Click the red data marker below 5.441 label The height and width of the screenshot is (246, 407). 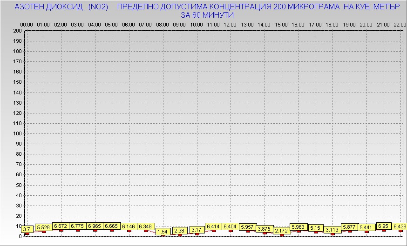[366, 232]
